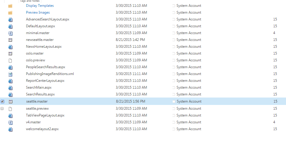Viewport: 286px width, 142px height.
Task: Click the Display Templates folder icon
Action: 10,6
